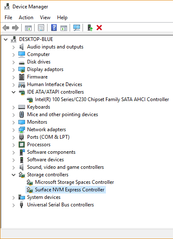This screenshot has height=239, width=173.
Task: Show or hide the console tree icon
Action: (x=28, y=28)
